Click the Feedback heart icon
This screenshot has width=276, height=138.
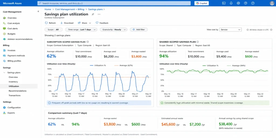pos(97,23)
